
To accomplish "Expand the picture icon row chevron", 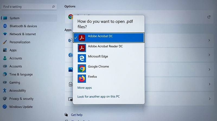I will click(209, 69).
